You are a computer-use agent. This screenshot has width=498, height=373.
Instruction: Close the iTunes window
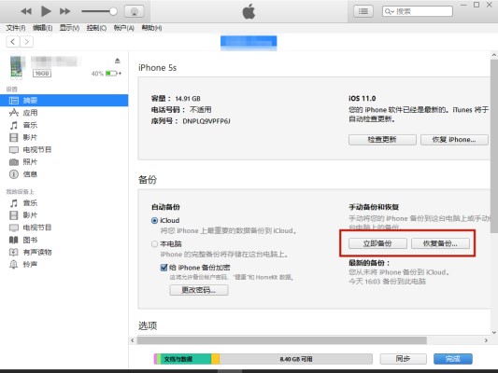pos(490,5)
